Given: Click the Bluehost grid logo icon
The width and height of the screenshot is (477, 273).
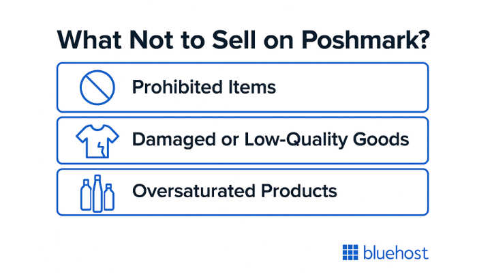Looking at the screenshot, I should coord(350,253).
